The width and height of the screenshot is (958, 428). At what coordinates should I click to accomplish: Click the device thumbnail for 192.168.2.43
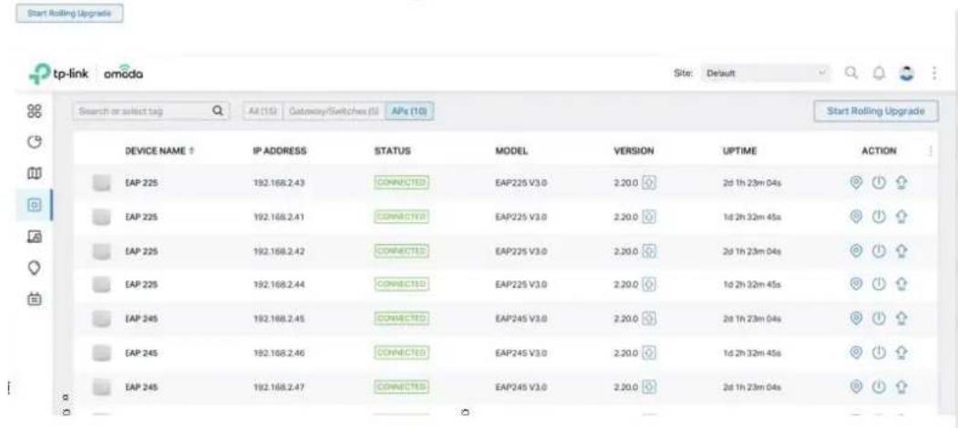[x=102, y=182]
